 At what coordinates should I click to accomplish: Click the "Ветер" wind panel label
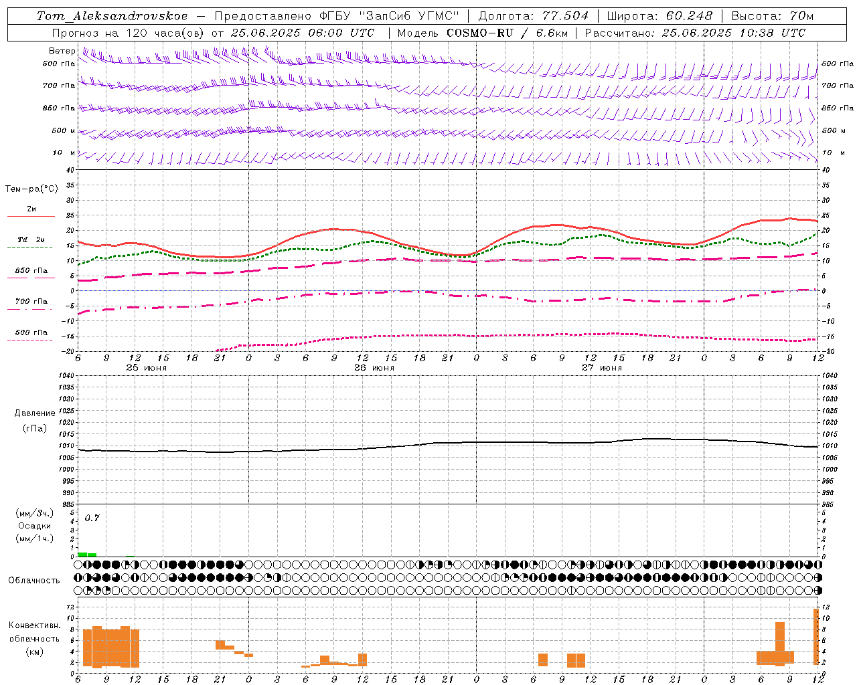pyautogui.click(x=62, y=51)
